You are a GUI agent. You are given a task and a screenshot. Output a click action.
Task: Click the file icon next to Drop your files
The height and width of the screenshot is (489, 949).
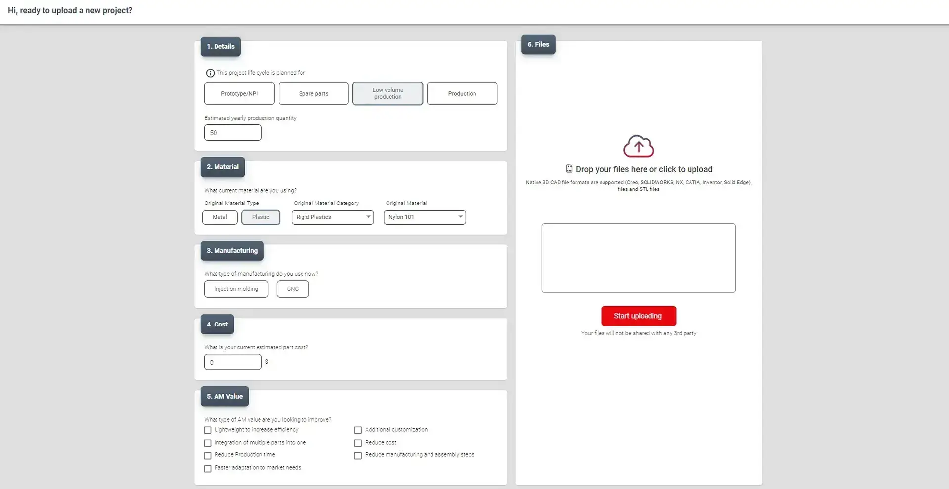(569, 169)
